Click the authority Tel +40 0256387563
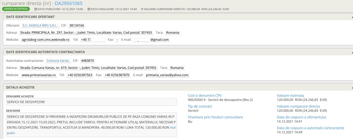 [x=80, y=75]
